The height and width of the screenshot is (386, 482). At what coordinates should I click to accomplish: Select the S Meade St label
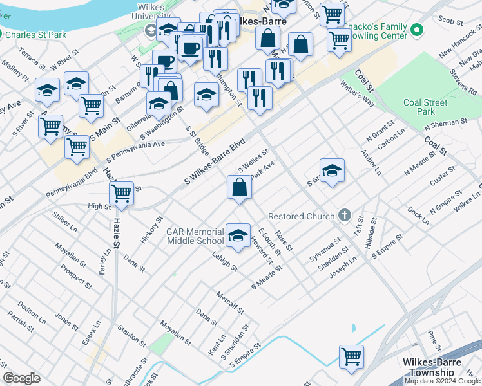(x=267, y=277)
